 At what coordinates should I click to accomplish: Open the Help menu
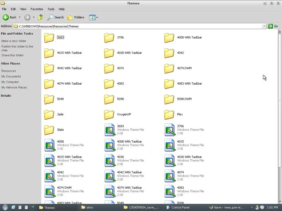(61, 9)
